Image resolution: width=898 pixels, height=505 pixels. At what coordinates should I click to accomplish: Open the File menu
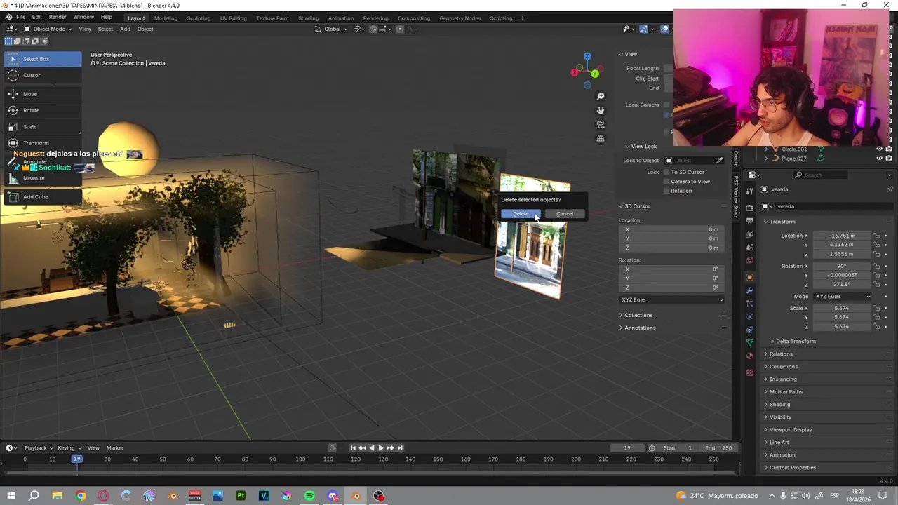tap(21, 17)
